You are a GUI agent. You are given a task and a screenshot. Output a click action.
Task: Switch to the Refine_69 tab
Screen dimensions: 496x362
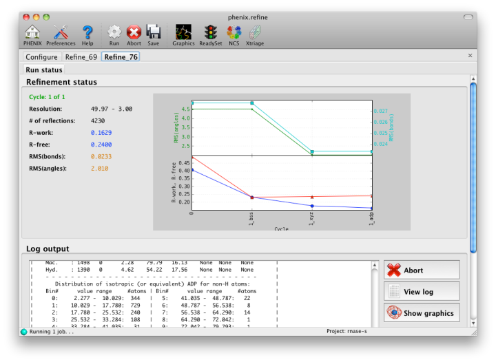point(81,56)
